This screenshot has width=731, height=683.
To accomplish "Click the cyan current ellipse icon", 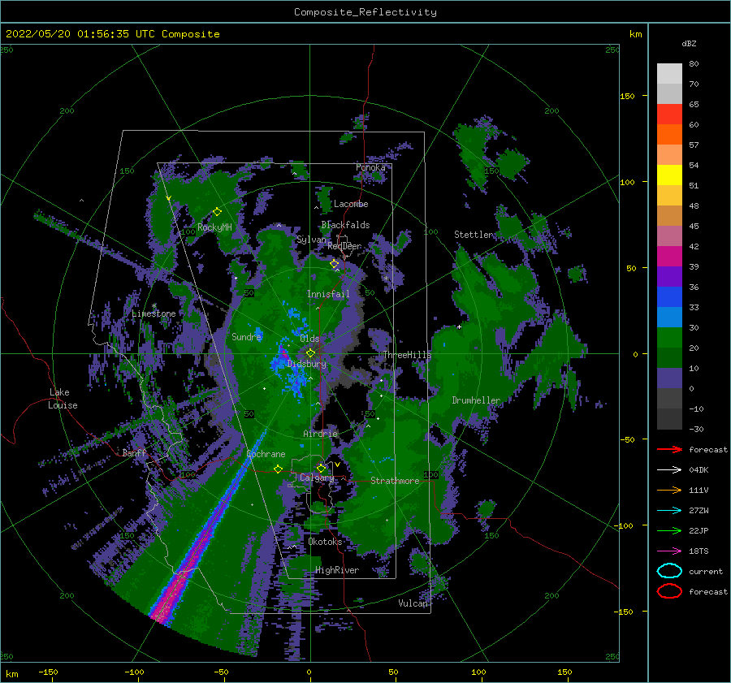I will (669, 571).
